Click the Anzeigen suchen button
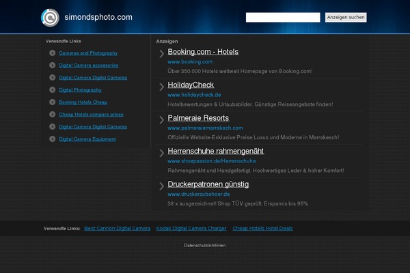Image resolution: width=410 pixels, height=273 pixels. click(x=346, y=17)
